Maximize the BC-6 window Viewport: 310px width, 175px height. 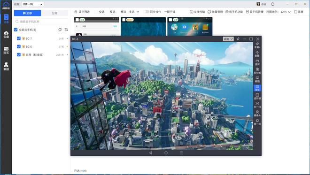pyautogui.click(x=251, y=39)
